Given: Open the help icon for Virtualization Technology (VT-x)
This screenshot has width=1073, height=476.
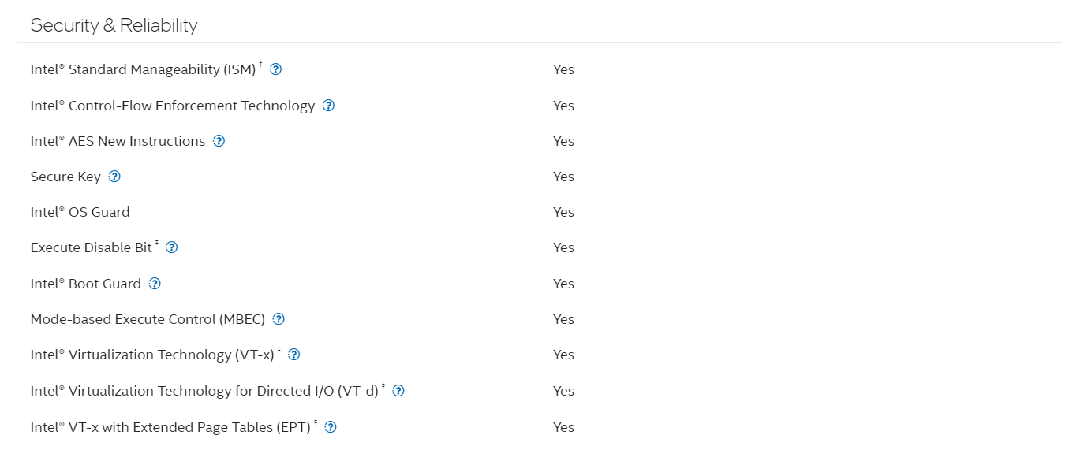Looking at the screenshot, I should tap(294, 355).
